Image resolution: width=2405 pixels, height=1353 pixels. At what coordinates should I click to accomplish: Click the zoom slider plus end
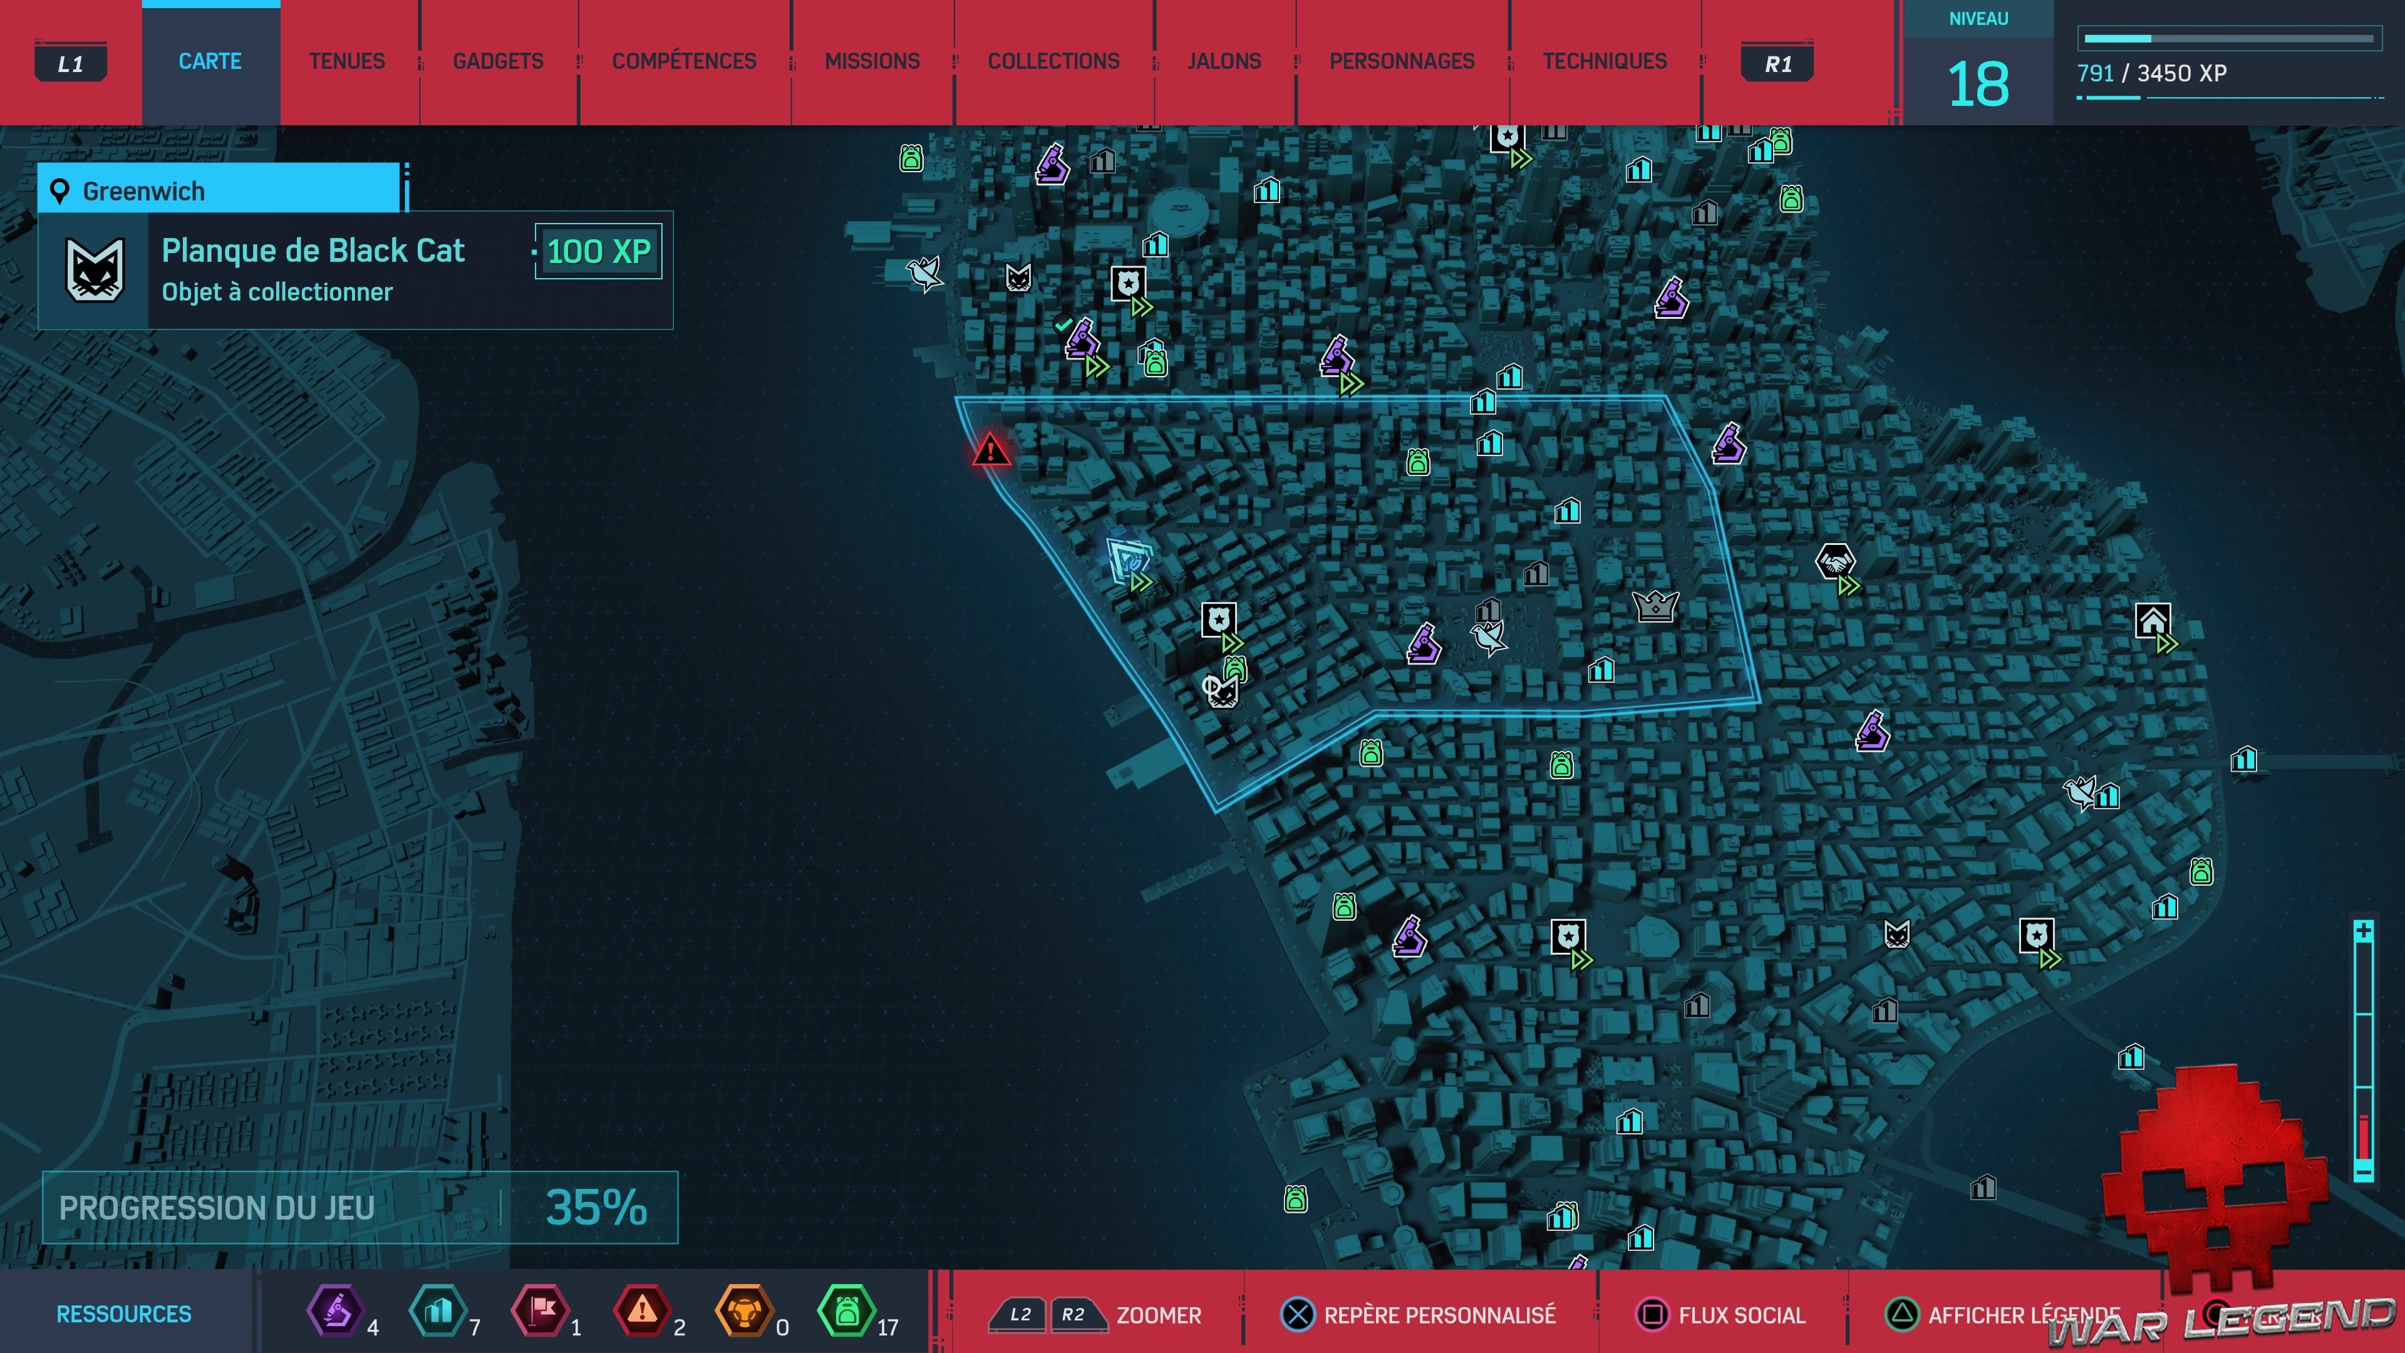tap(2364, 932)
